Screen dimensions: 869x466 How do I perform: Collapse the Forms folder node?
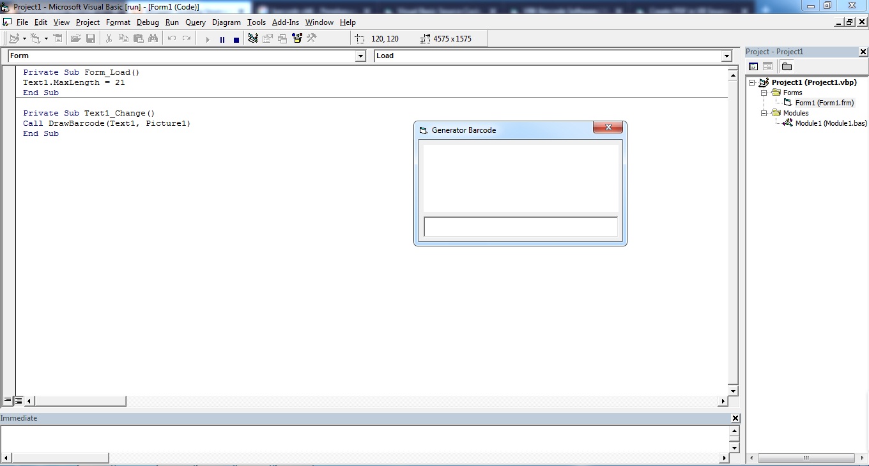click(764, 93)
